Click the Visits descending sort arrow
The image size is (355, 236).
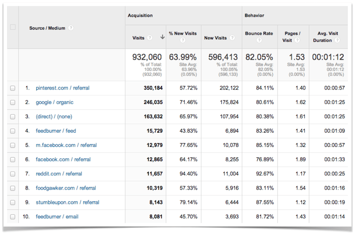pyautogui.click(x=162, y=38)
